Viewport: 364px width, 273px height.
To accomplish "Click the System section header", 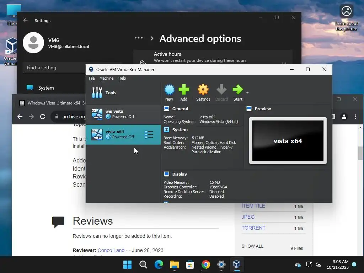I will (180, 130).
